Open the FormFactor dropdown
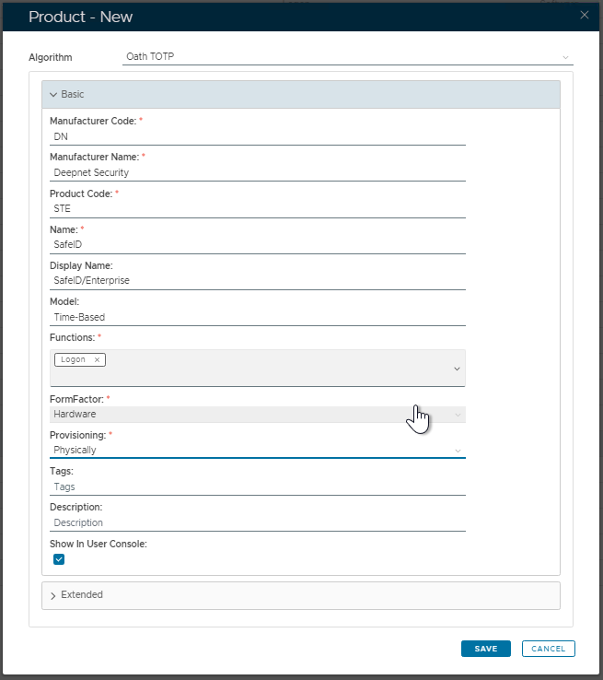 click(x=258, y=415)
